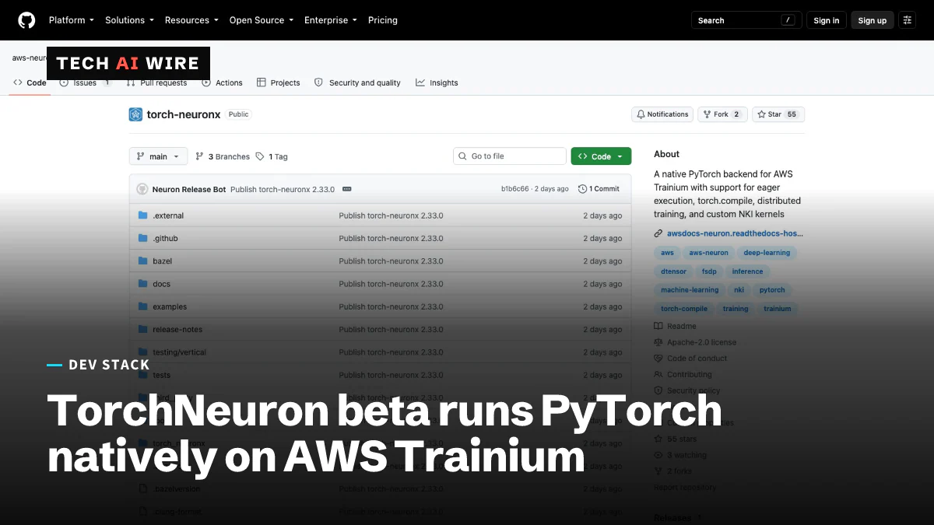Click the .github folder icon

[x=142, y=238]
